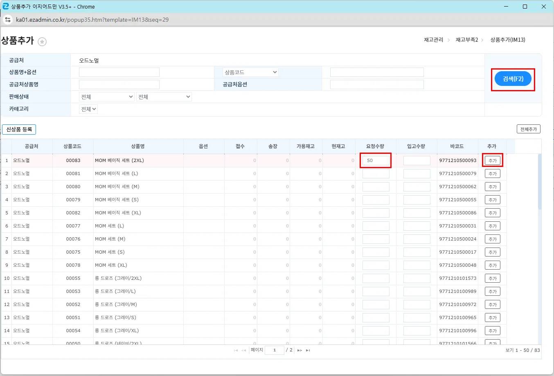The width and height of the screenshot is (554, 376).
Task: Focus the 공급처상품명 text field
Action: (119, 85)
